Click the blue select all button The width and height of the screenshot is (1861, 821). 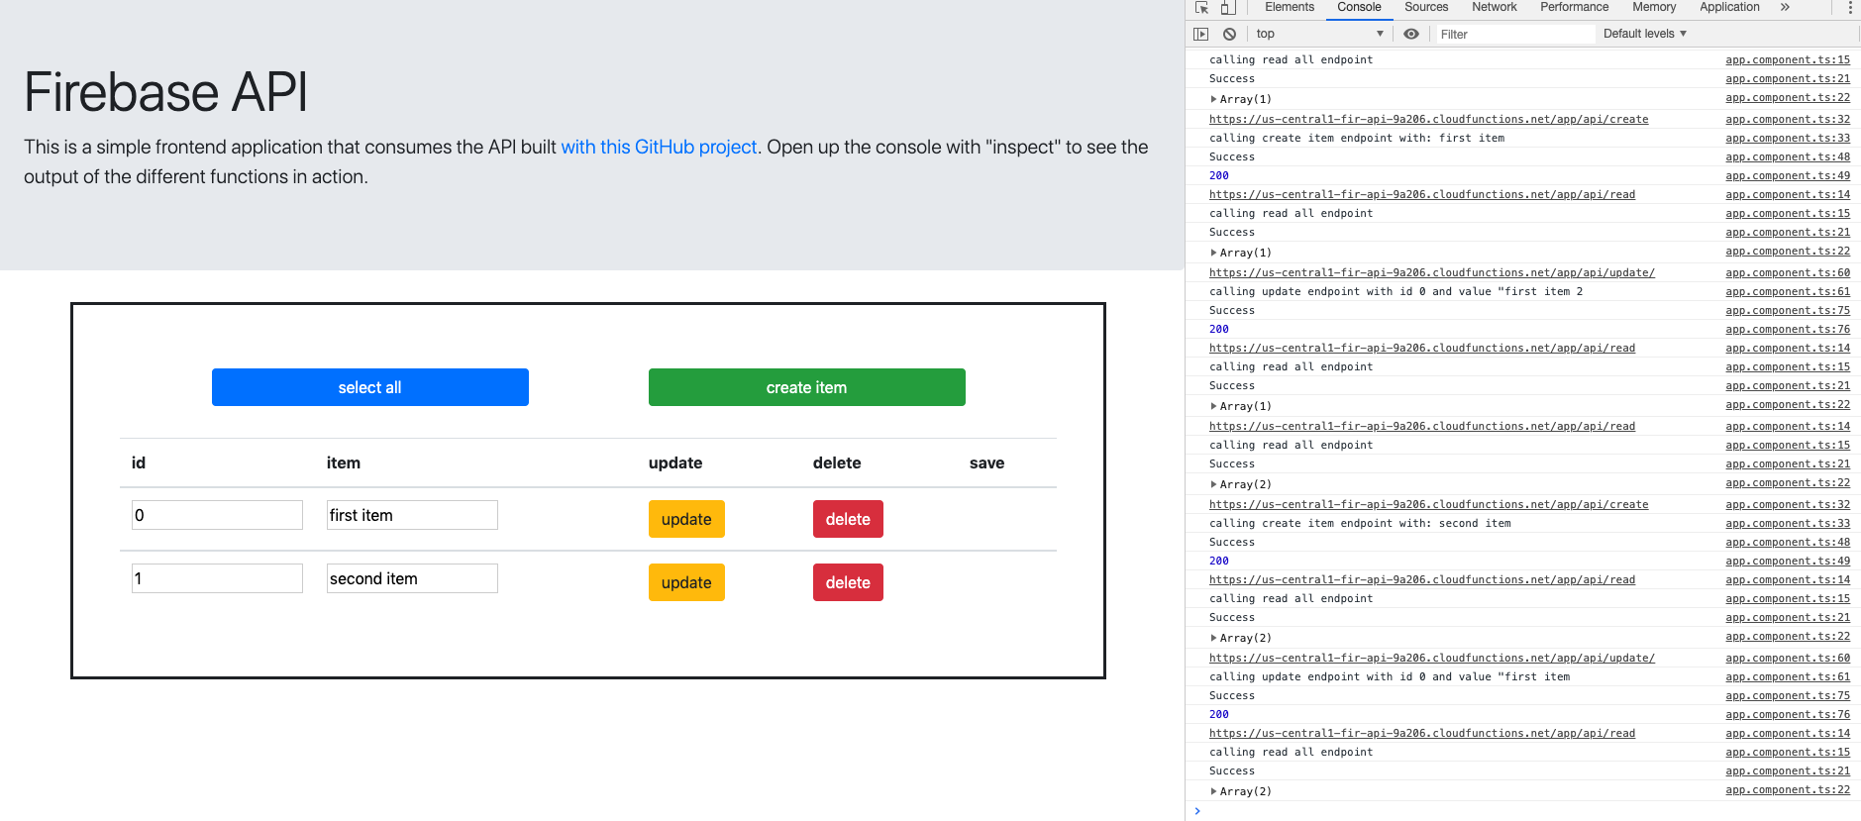369,387
